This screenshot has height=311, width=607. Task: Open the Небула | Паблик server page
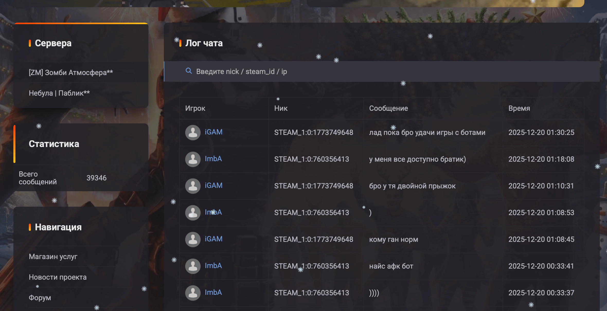pyautogui.click(x=59, y=93)
